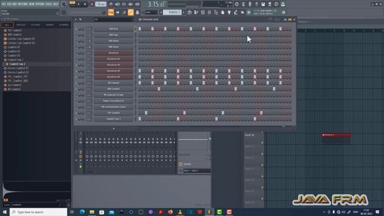Click the save project icon
This screenshot has width=384, height=216.
(263, 4)
